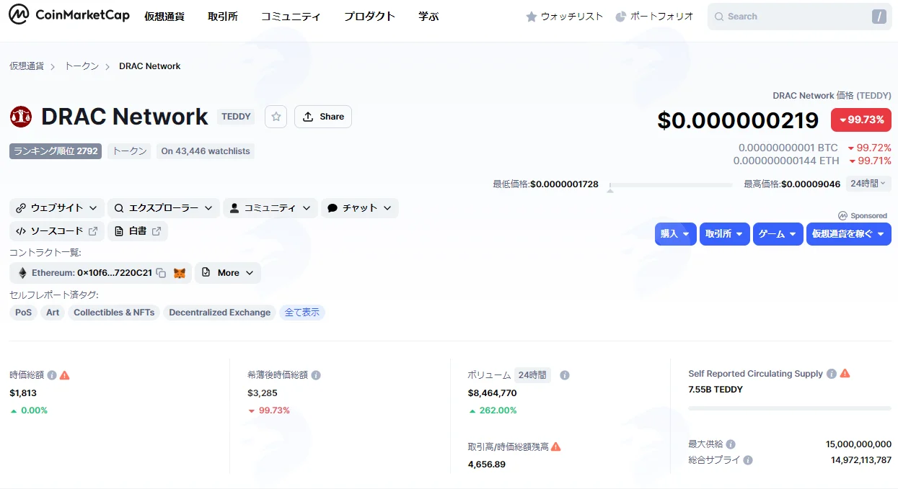This screenshot has height=489, width=898.
Task: Open ゲーム dropdown button
Action: pos(778,234)
